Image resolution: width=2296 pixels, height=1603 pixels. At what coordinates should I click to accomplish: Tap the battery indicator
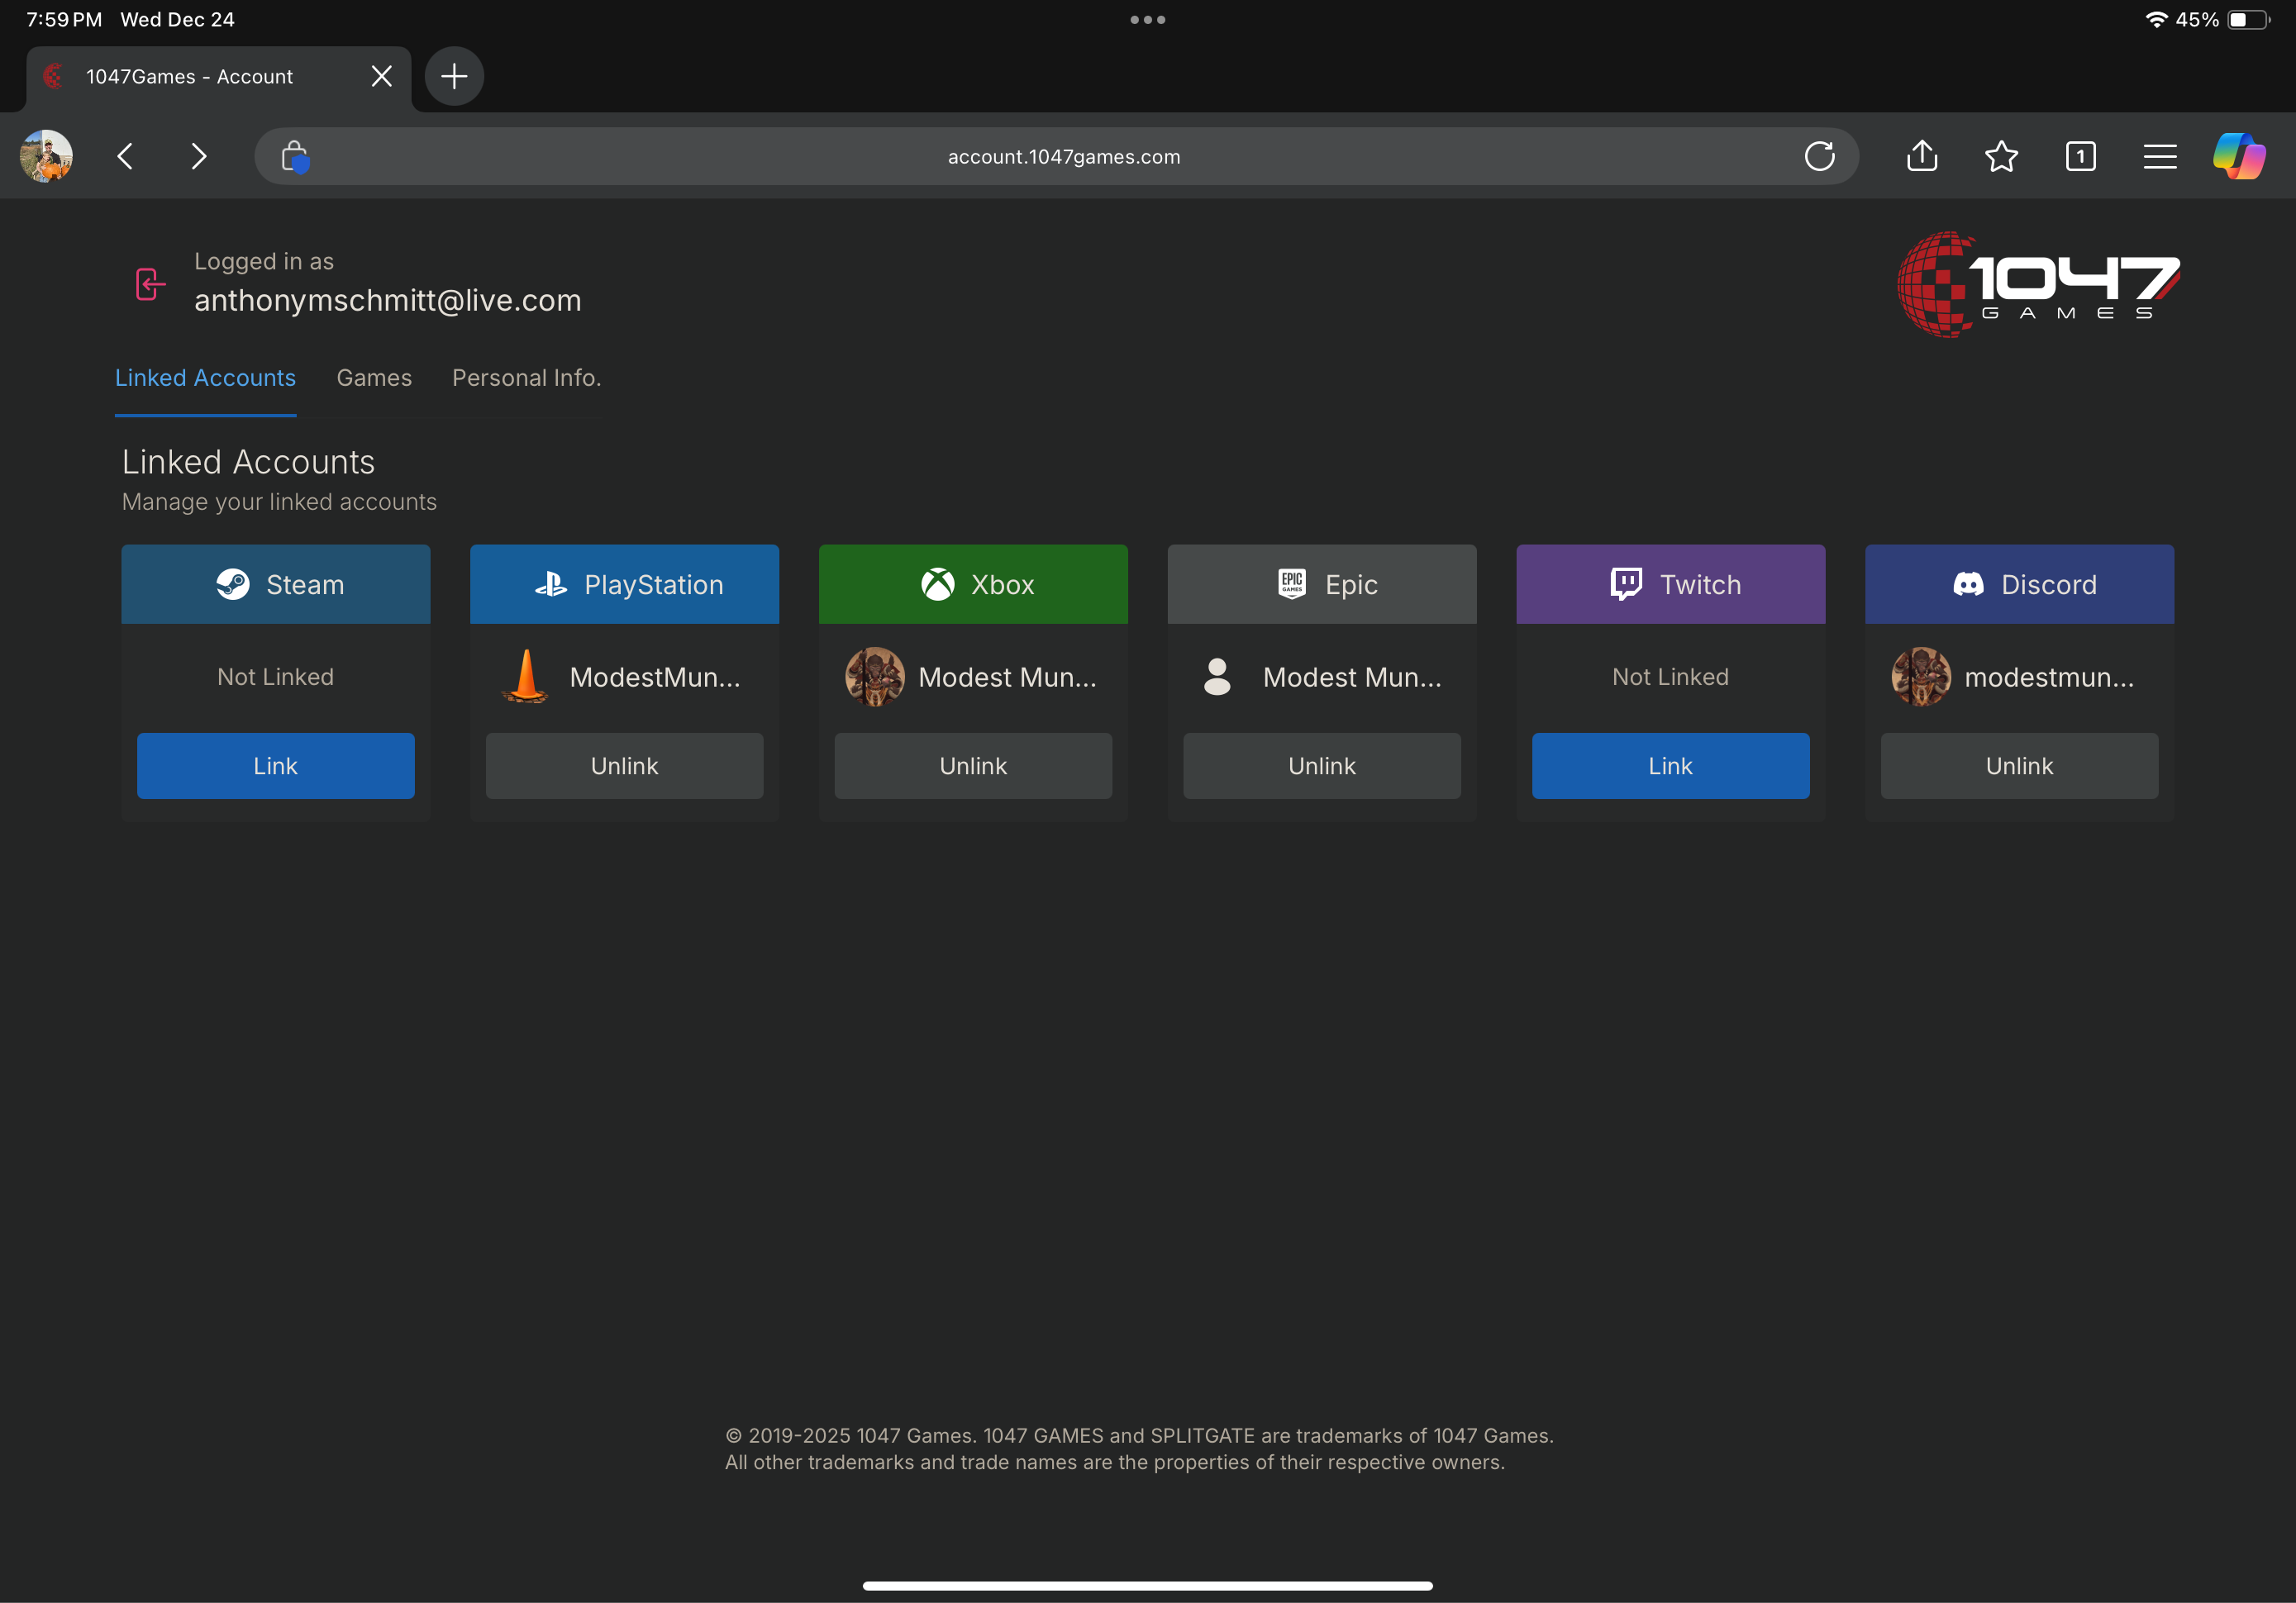click(x=2248, y=19)
